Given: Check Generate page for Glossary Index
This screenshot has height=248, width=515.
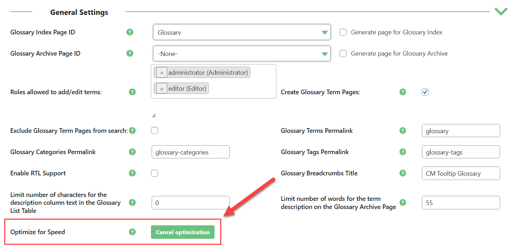Looking at the screenshot, I should click(x=343, y=32).
